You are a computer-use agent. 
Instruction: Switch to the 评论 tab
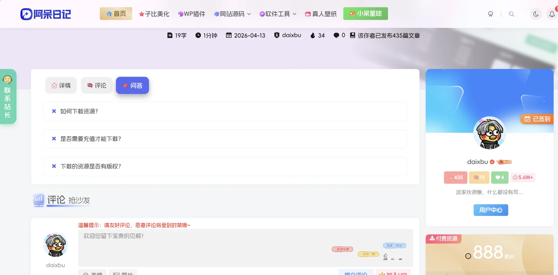click(x=96, y=85)
